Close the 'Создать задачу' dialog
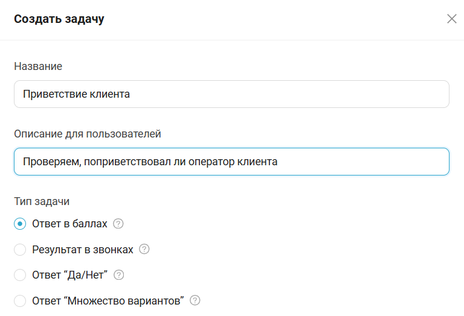The image size is (464, 316). point(451,19)
